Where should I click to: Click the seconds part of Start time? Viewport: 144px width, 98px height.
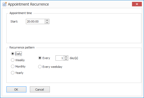pos(37,21)
